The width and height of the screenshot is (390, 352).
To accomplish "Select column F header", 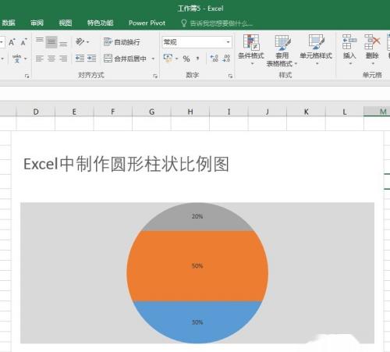I will (113, 112).
